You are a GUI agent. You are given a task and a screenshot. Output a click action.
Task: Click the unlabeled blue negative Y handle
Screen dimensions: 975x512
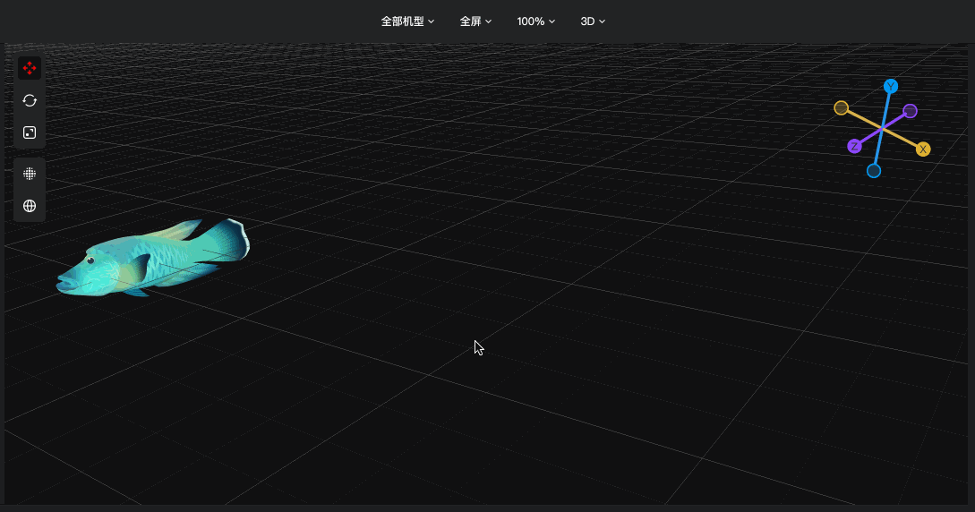pos(874,171)
